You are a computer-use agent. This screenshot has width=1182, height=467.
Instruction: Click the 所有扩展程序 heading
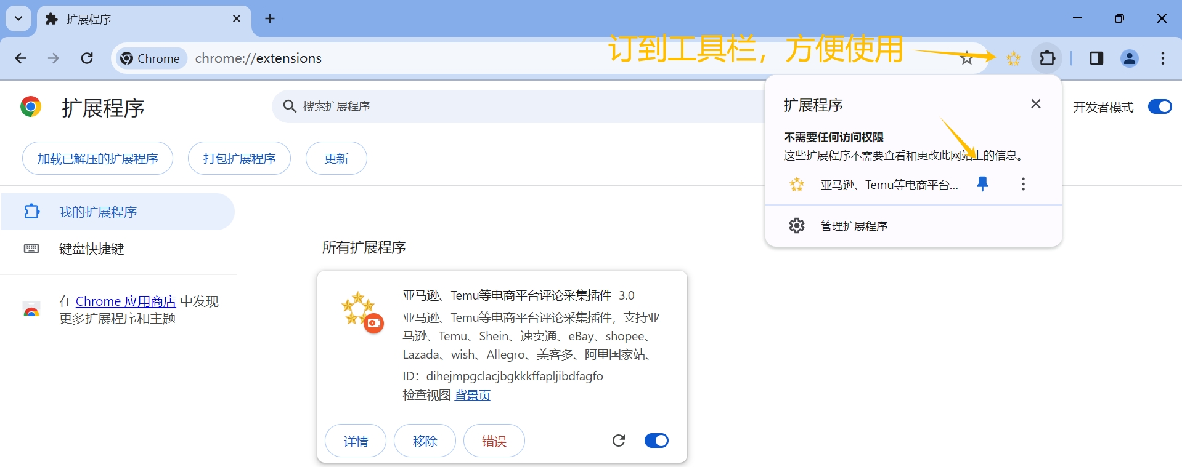pos(364,247)
